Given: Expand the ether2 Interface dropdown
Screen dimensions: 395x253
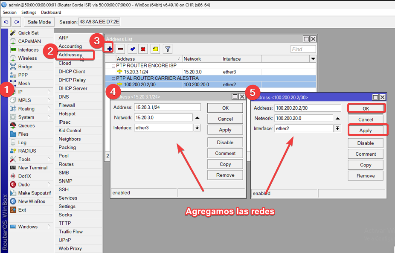Looking at the screenshot, I should [337, 128].
